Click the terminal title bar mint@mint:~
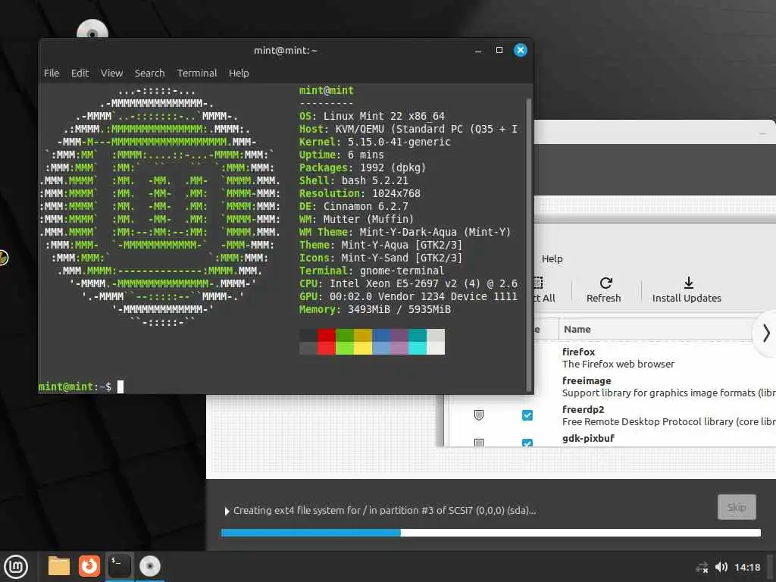This screenshot has width=776, height=582. 286,51
